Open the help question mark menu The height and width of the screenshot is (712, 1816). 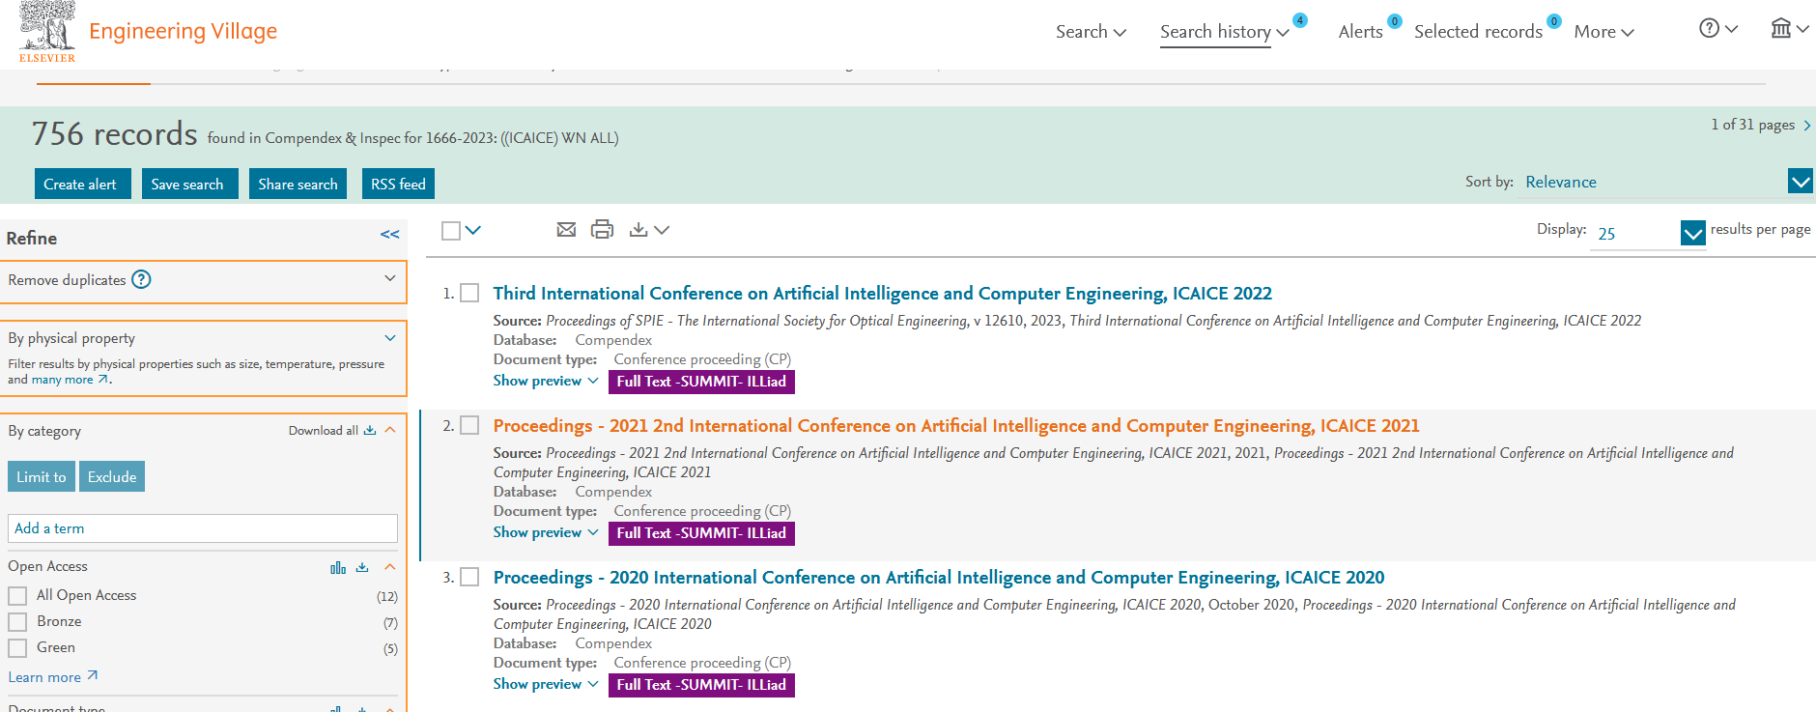tap(1717, 29)
